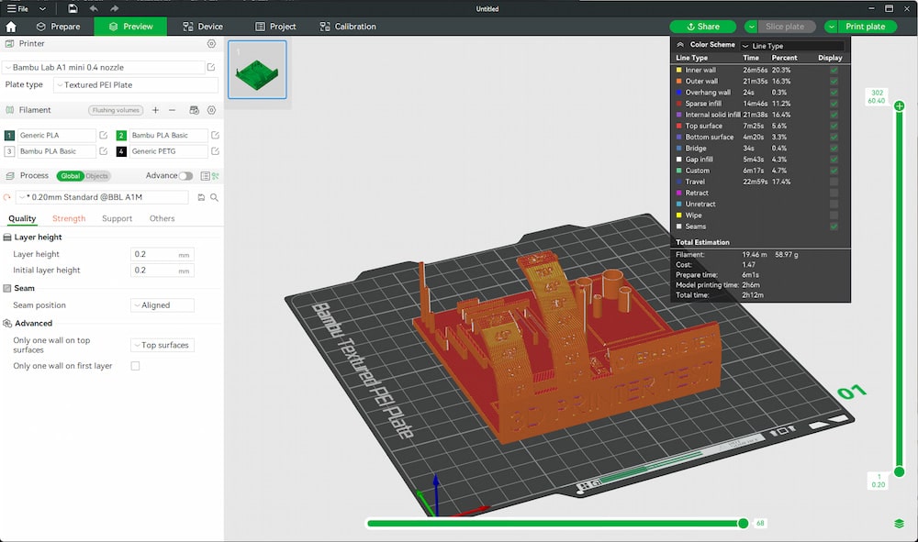918x542 pixels.
Task: Remove a filament with the minus icon
Action: point(173,110)
